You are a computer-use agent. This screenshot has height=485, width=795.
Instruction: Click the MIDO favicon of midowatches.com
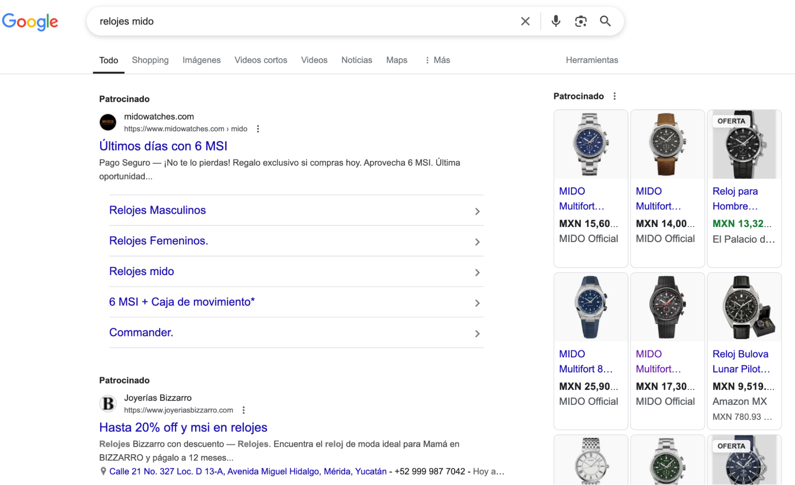(x=108, y=122)
